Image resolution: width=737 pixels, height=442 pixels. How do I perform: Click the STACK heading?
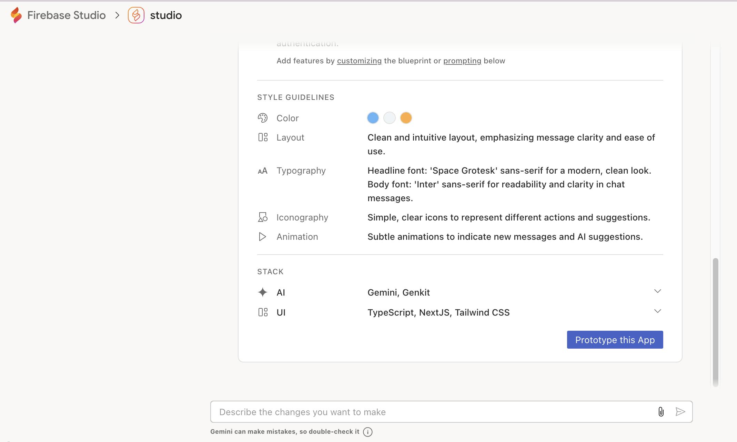tap(270, 272)
